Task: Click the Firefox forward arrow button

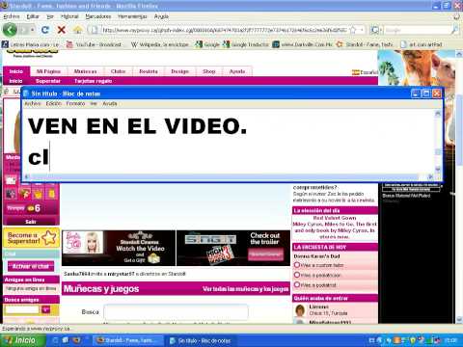Action: [23, 30]
